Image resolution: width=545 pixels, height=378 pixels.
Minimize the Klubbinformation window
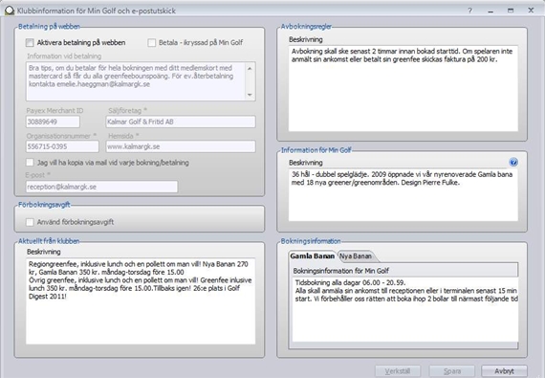[x=490, y=11]
